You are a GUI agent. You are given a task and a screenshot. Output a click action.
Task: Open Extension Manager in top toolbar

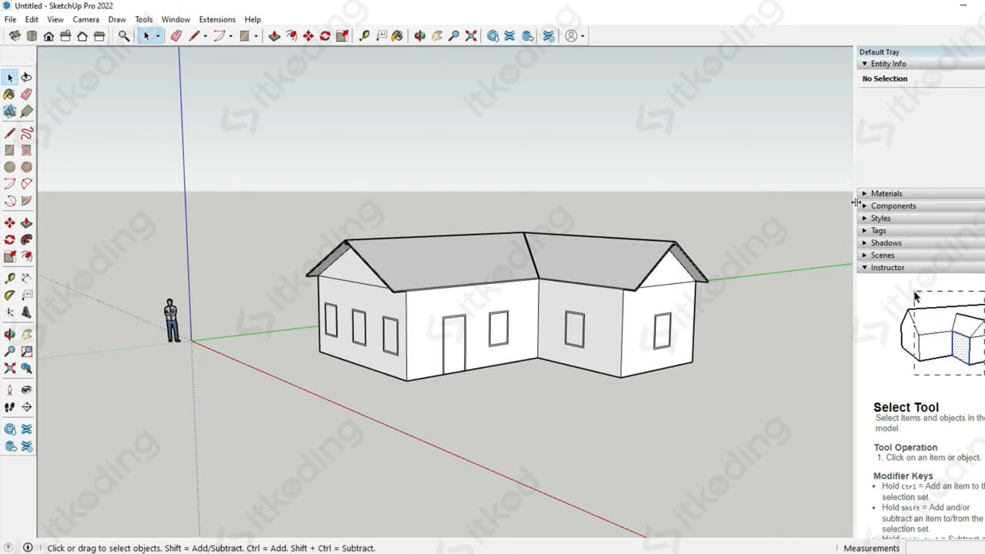tap(549, 35)
